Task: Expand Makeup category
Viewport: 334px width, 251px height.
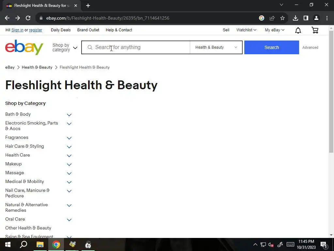Action: pos(69,165)
